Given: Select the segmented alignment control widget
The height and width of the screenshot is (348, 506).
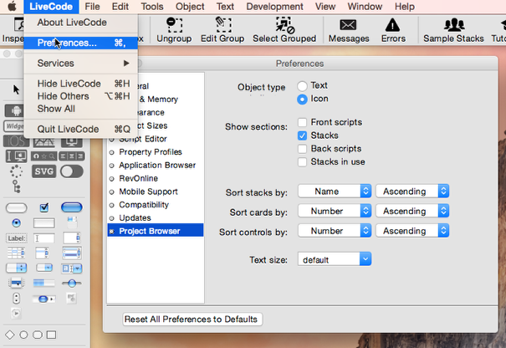Looking at the screenshot, I should click(72, 156).
